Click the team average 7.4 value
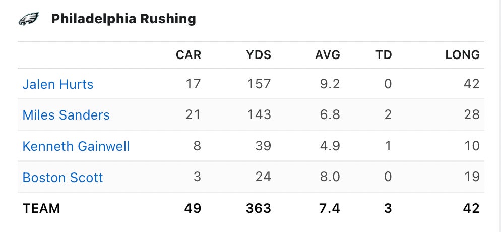This screenshot has height=232, width=501. coord(330,208)
